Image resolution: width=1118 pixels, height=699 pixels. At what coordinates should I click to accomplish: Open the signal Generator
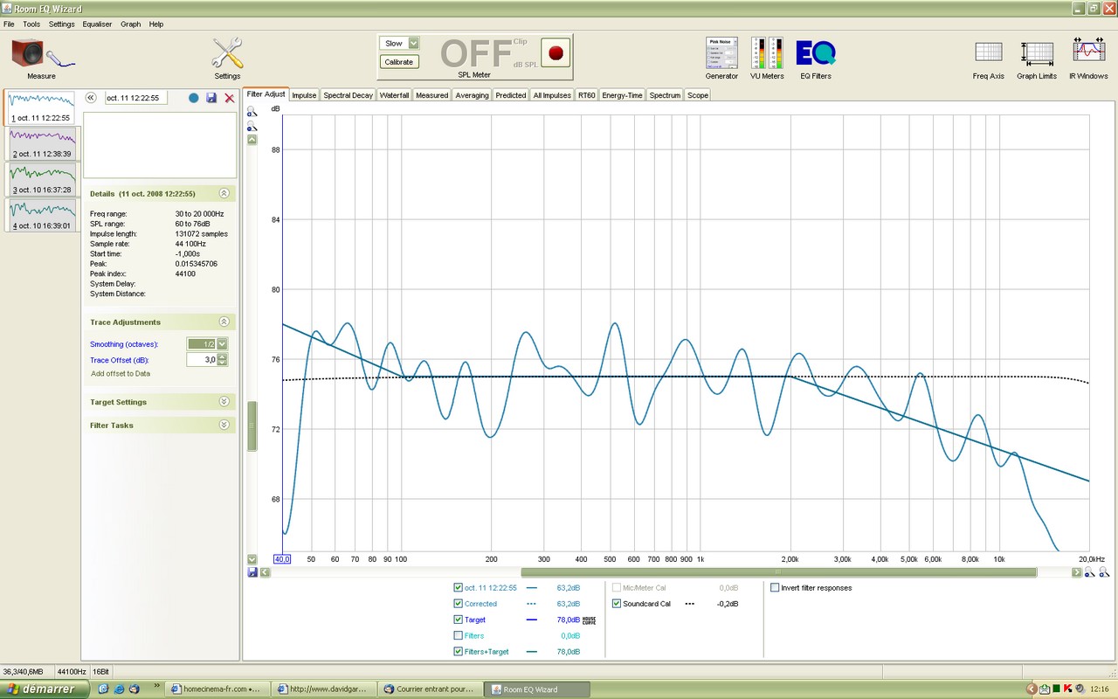(x=721, y=53)
